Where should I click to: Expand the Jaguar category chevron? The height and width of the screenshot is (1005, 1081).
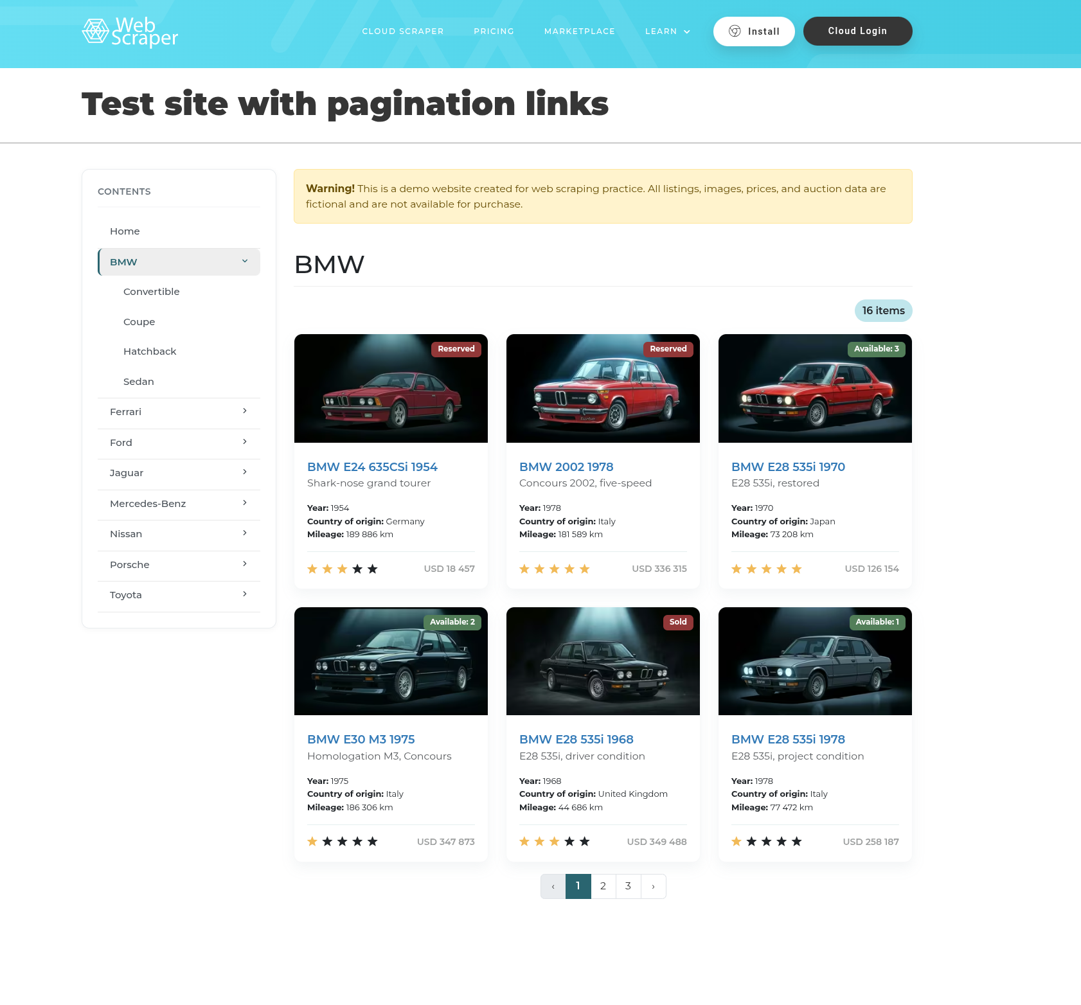click(x=245, y=472)
